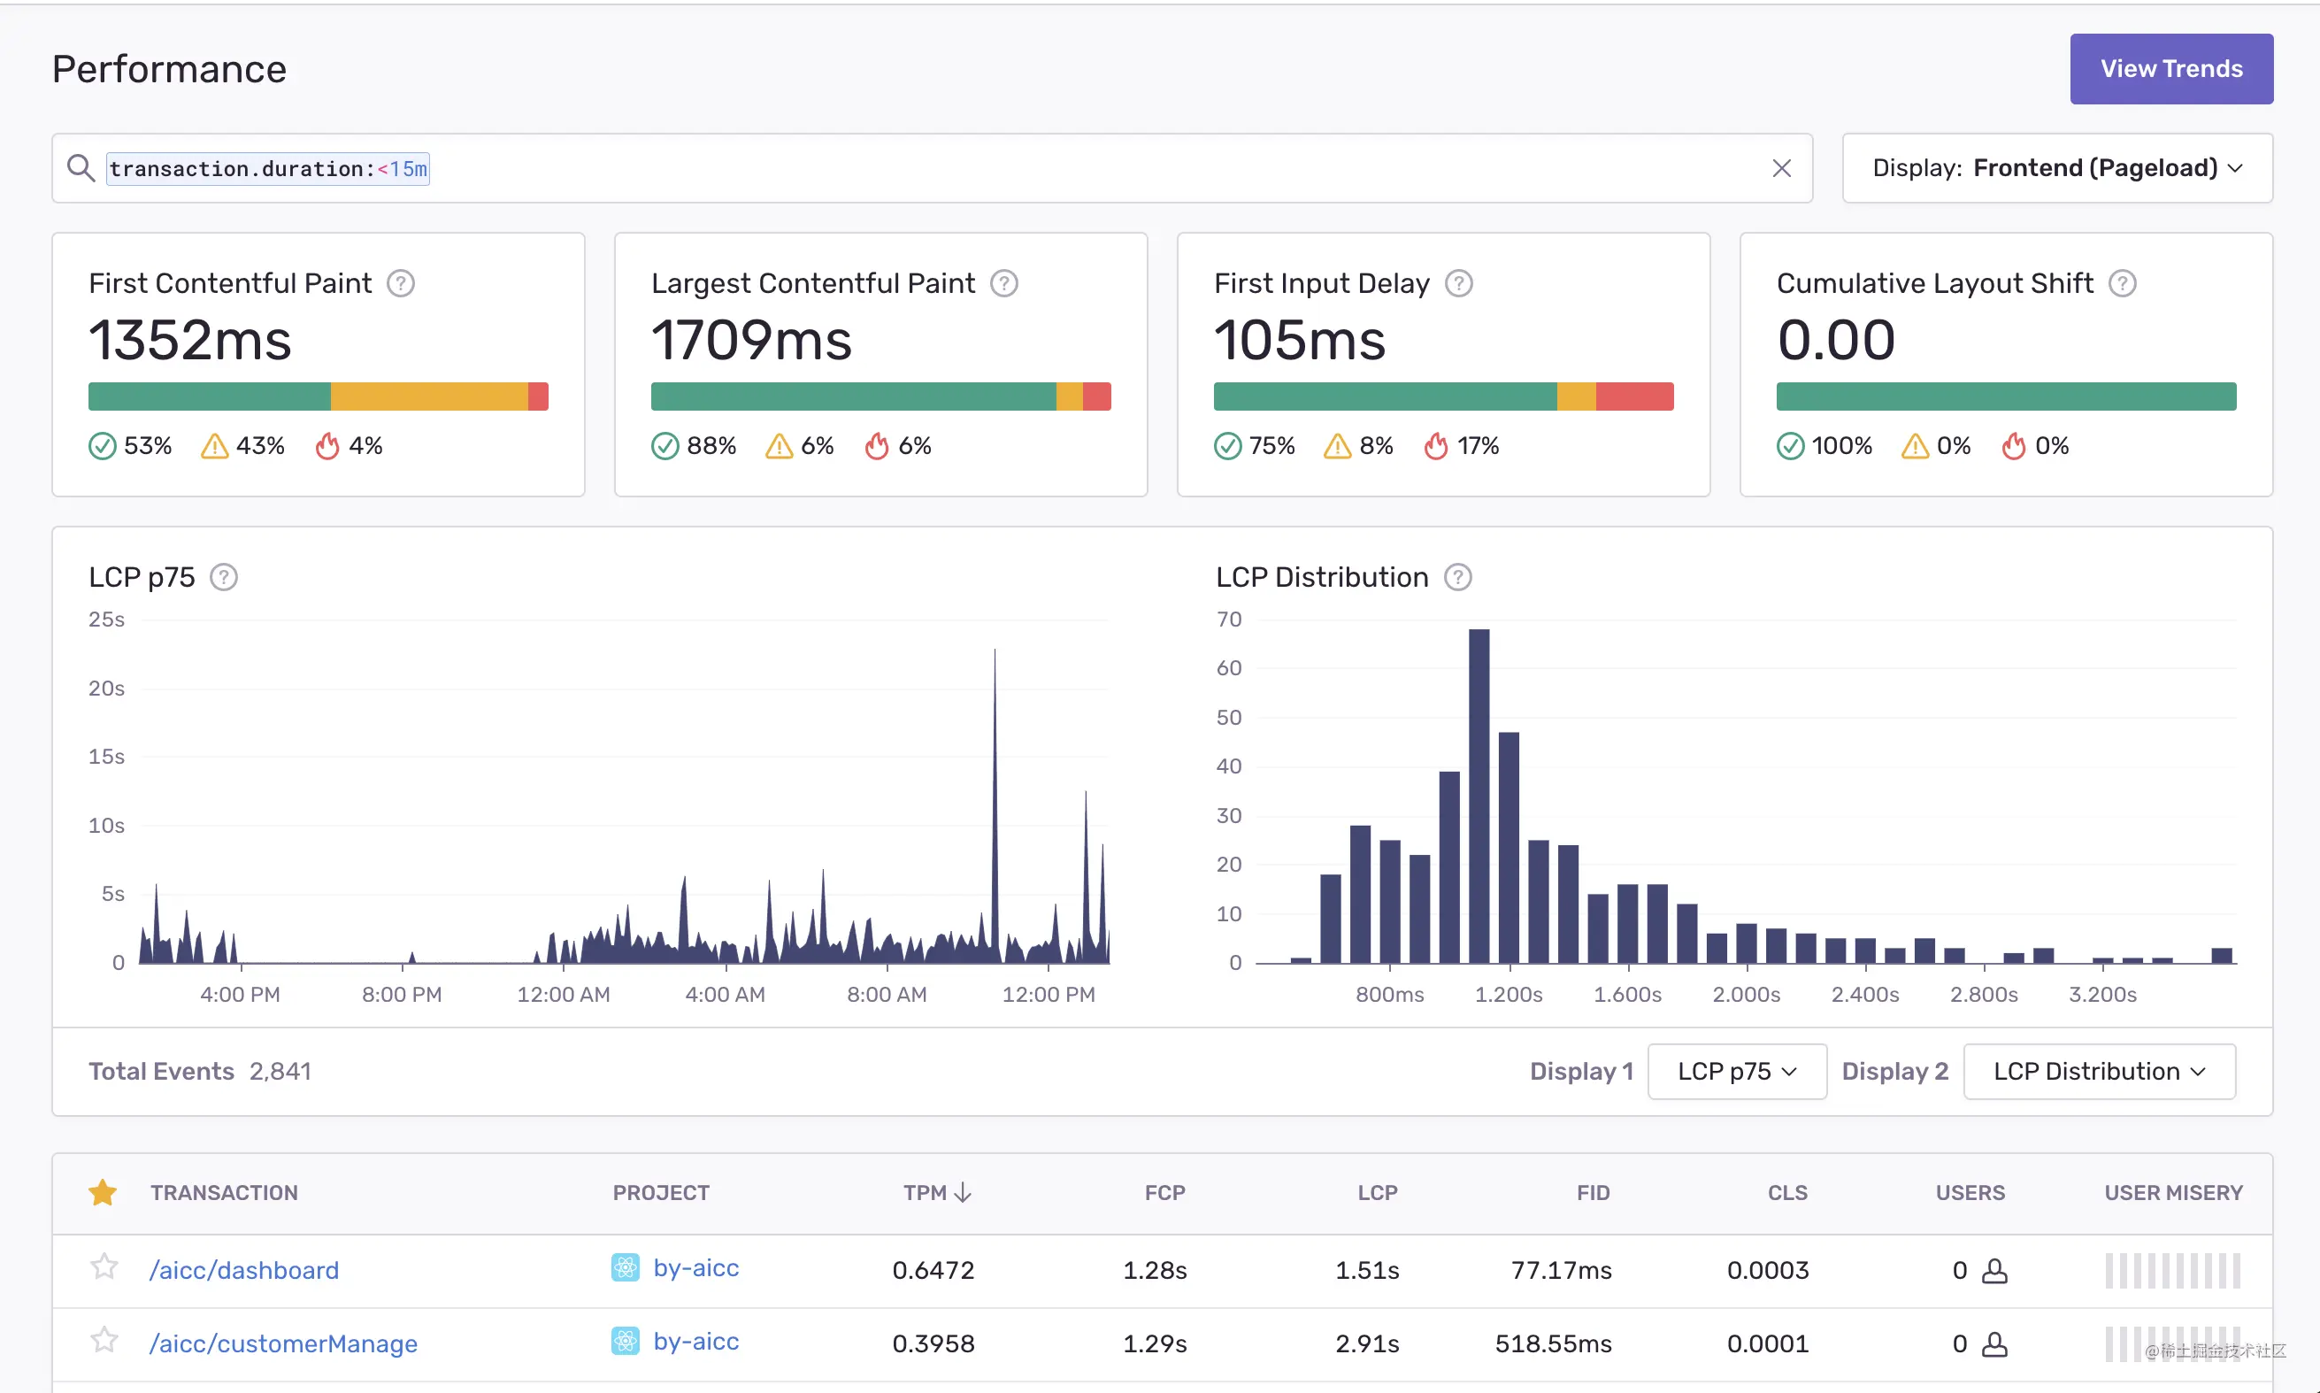Click React project icon in /aicc/customerManage row
The image size is (2320, 1393).
click(x=625, y=1342)
